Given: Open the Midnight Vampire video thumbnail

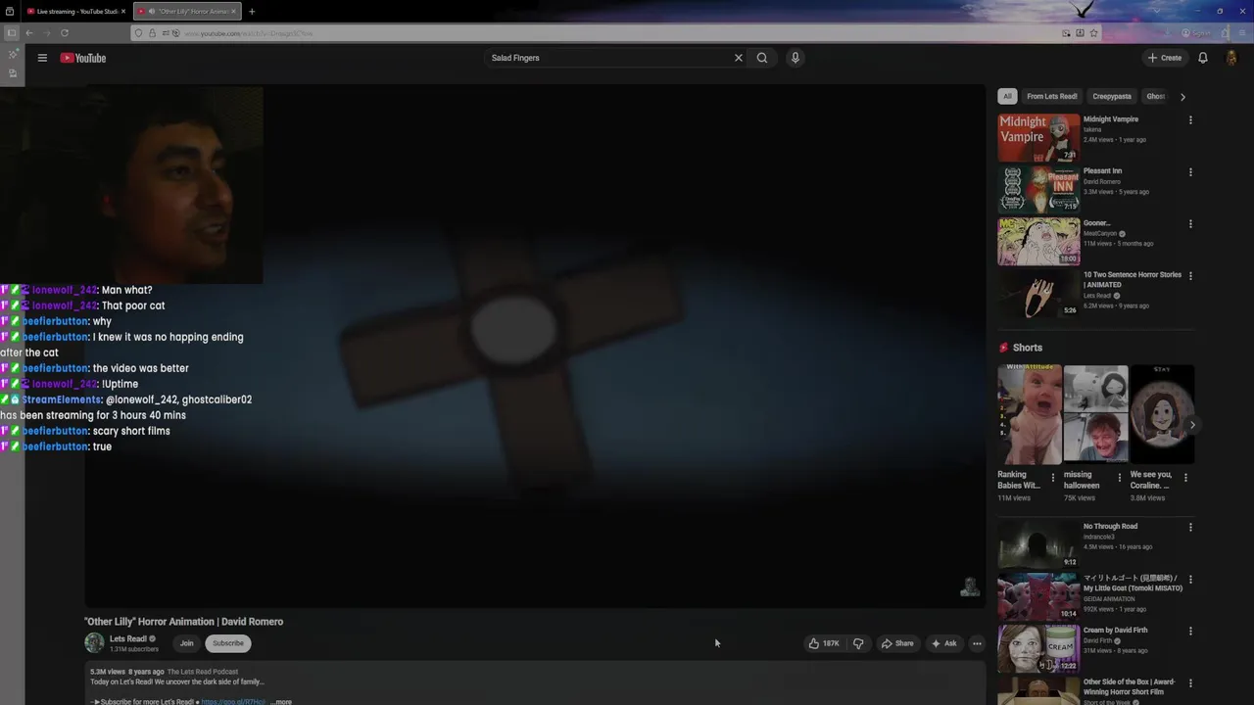Looking at the screenshot, I should [x=1038, y=137].
